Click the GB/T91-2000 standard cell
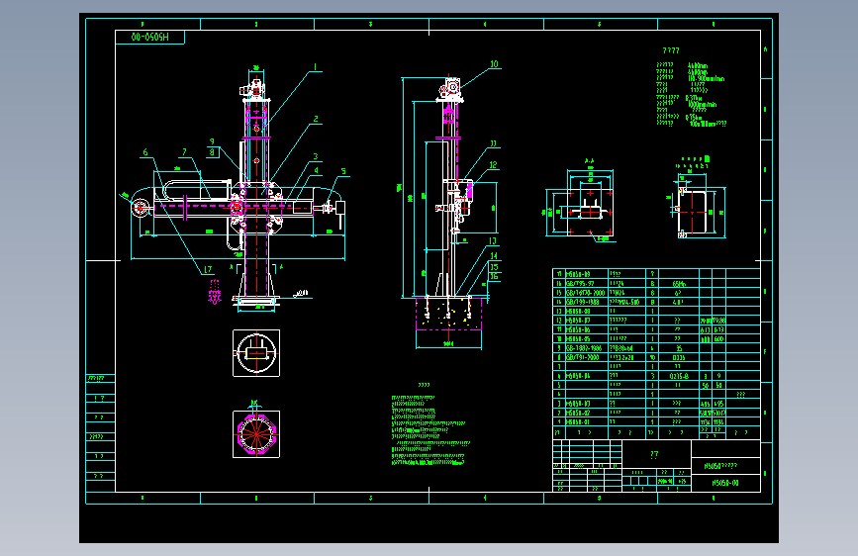The image size is (858, 556). [x=586, y=357]
